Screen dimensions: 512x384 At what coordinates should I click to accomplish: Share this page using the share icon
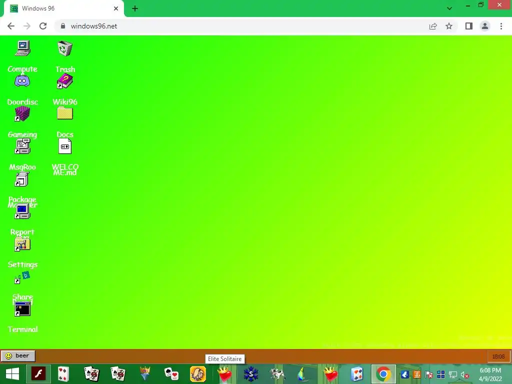point(433,26)
